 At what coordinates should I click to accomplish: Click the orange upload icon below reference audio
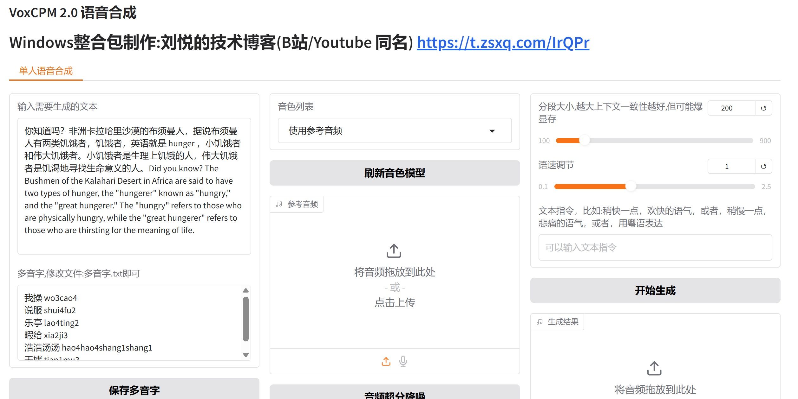(x=386, y=361)
